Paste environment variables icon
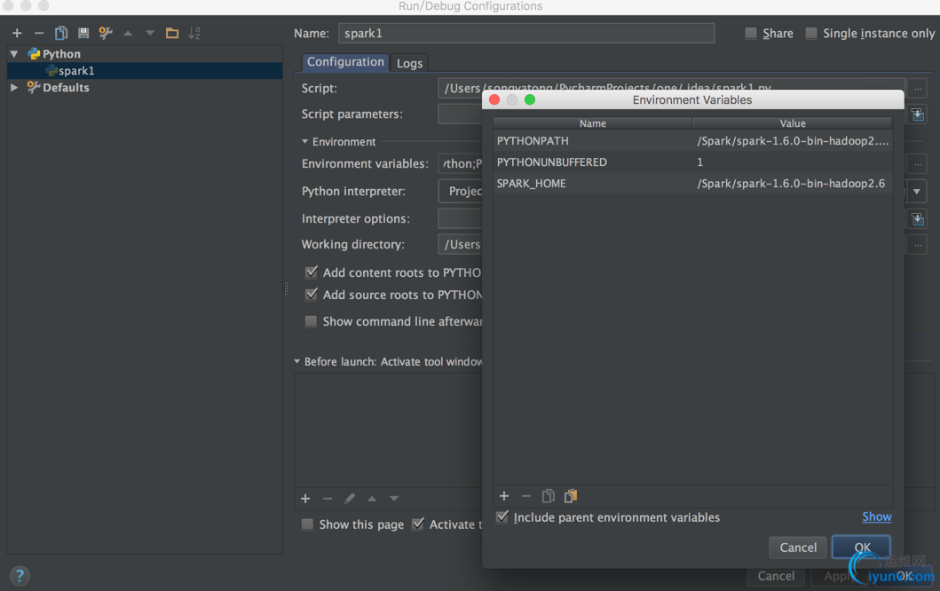The width and height of the screenshot is (940, 591). point(571,496)
